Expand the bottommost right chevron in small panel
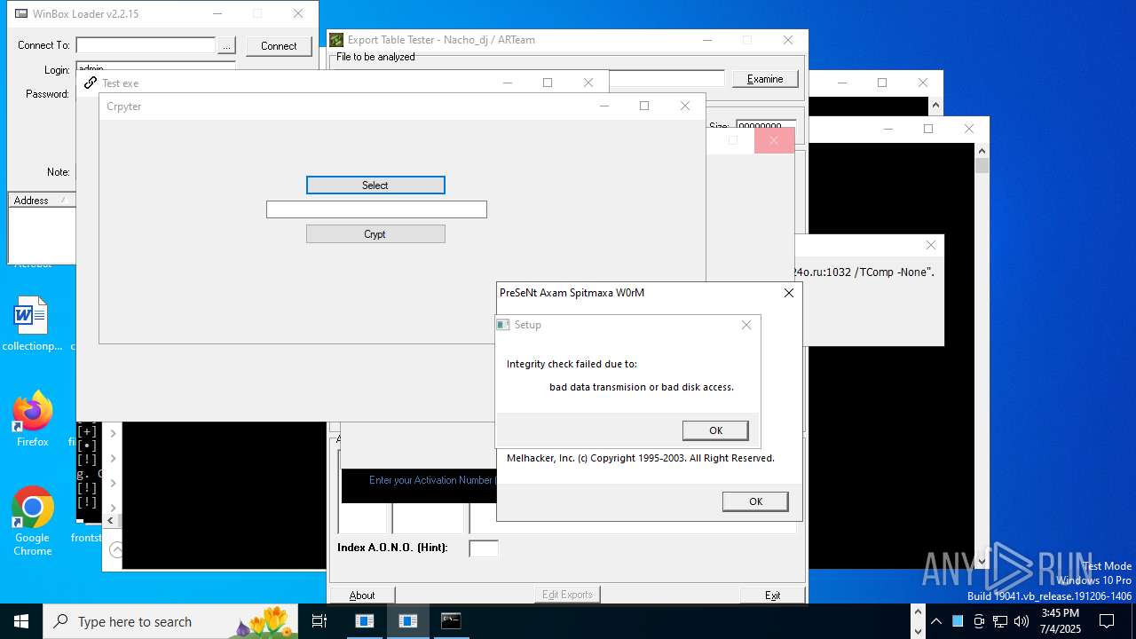The height and width of the screenshot is (639, 1136). pyautogui.click(x=113, y=508)
